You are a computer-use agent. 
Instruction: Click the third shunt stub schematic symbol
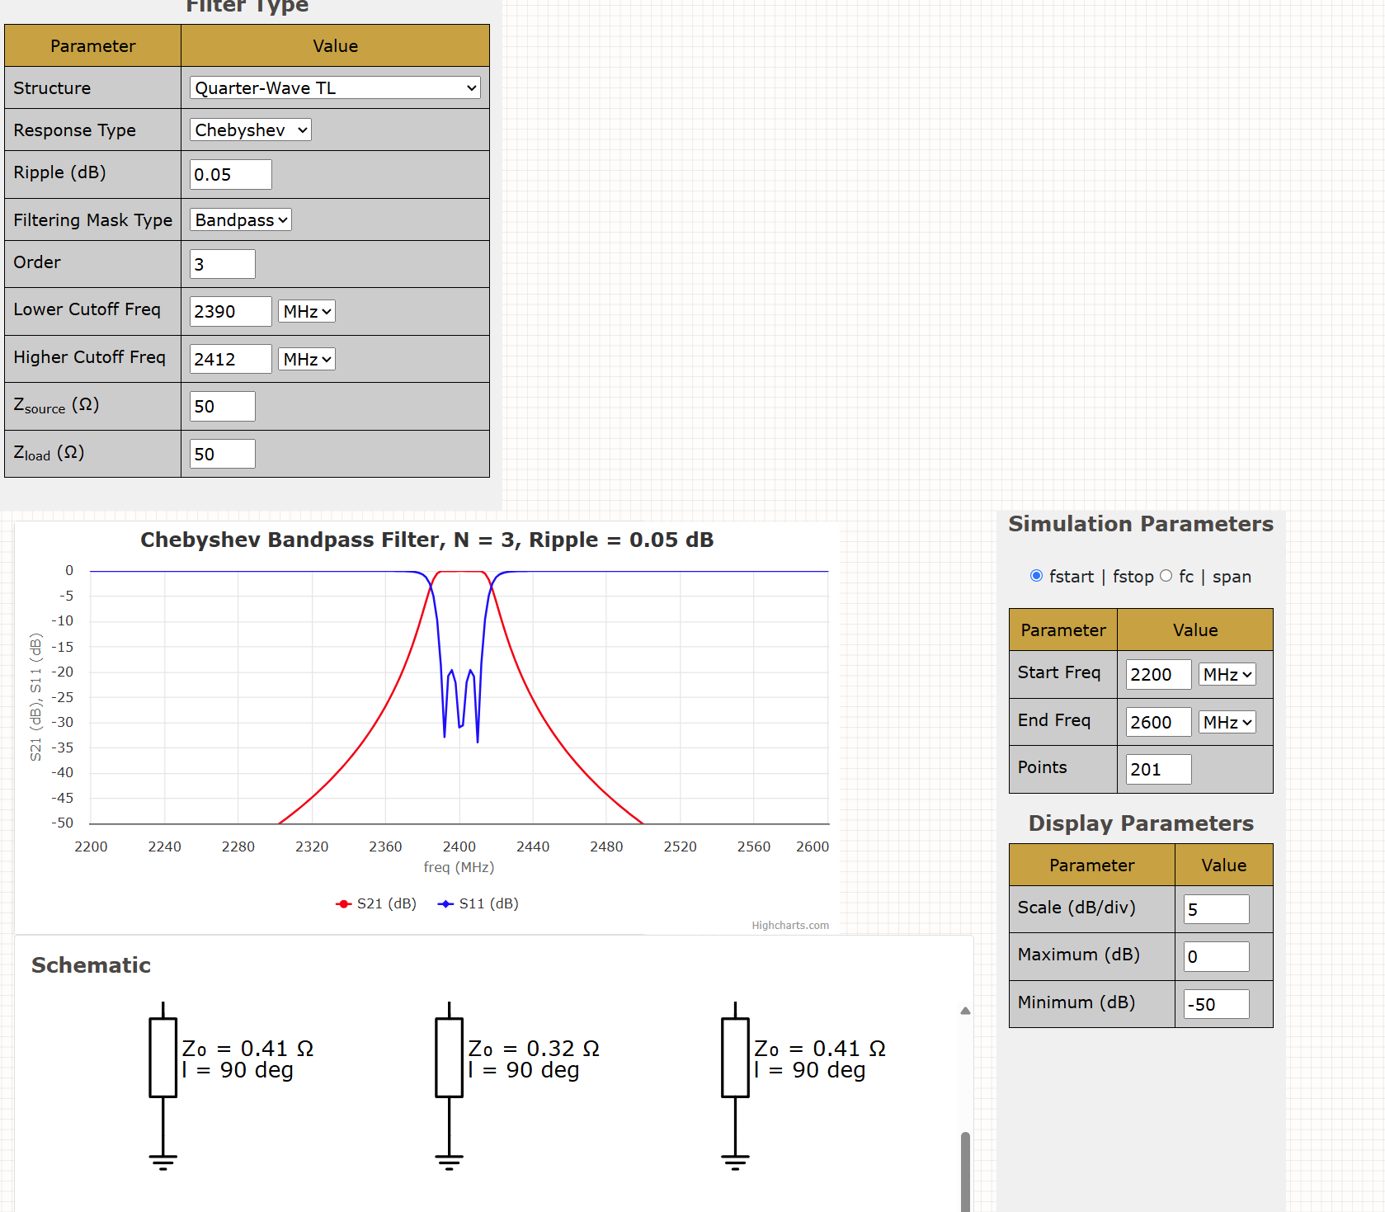[735, 1058]
